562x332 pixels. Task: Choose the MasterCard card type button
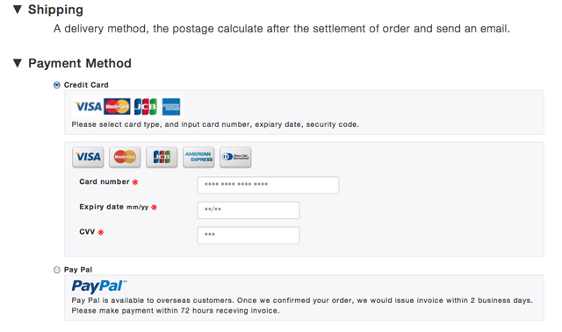point(125,157)
